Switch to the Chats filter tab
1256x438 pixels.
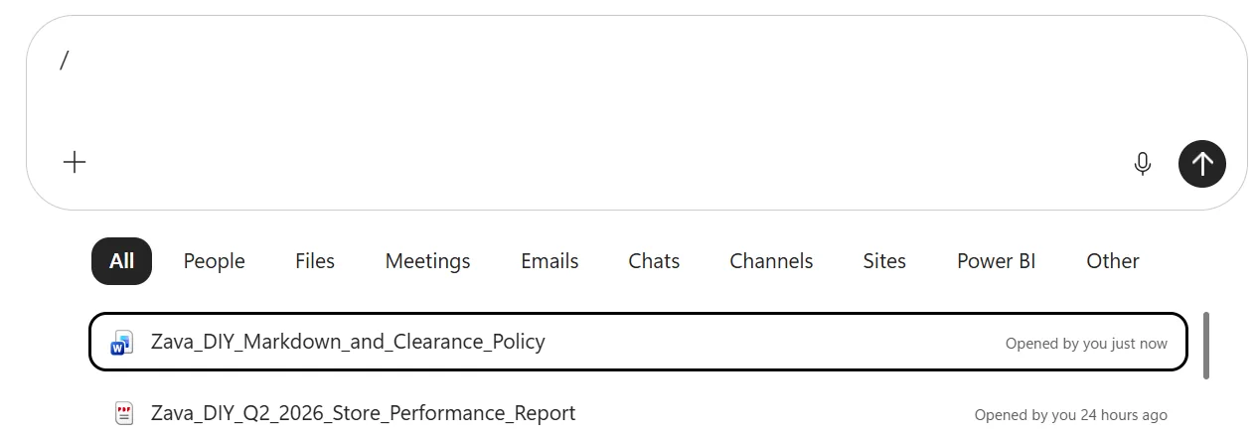pos(654,261)
